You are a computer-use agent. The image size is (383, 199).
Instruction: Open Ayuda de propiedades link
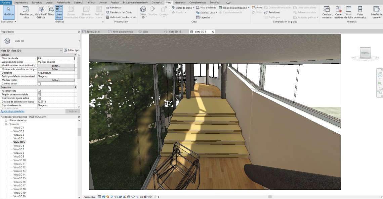click(x=12, y=111)
